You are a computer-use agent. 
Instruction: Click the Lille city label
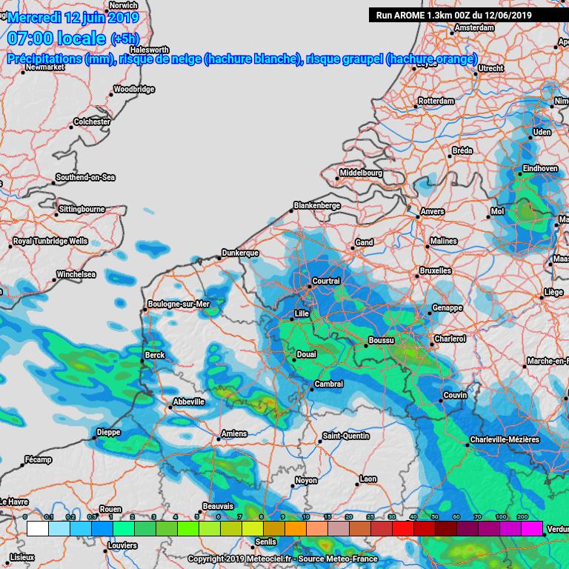pos(302,313)
